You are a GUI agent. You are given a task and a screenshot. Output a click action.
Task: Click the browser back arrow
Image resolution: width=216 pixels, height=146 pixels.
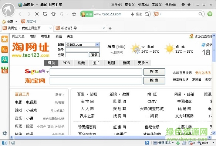[x=20, y=14]
